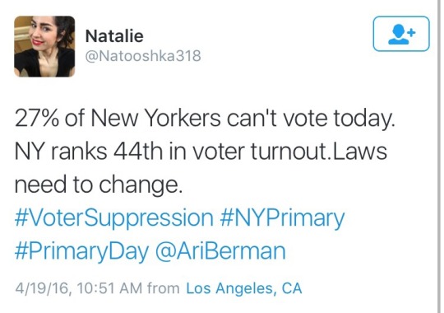Open the #NYPrimary hashtag
The width and height of the screenshot is (444, 313).
282,218
